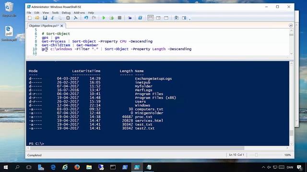Open the View menu

pos(46,13)
